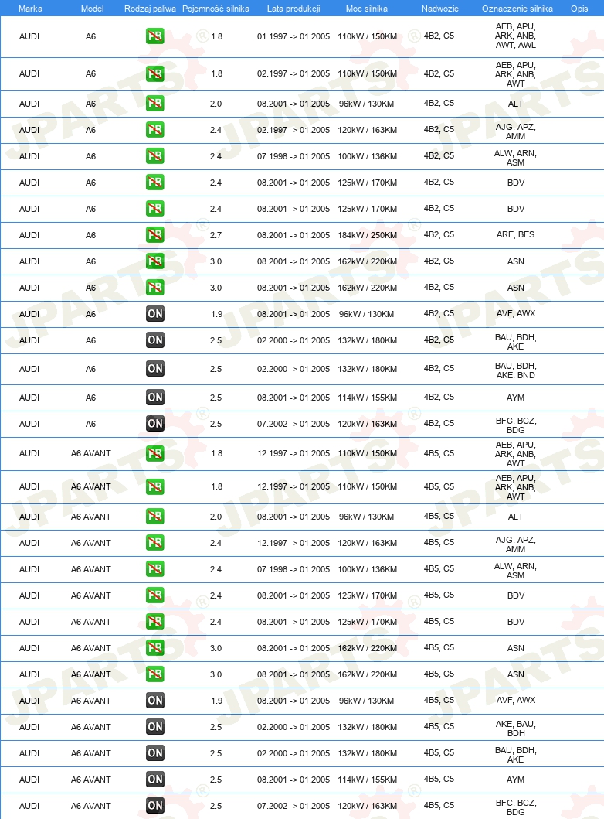Viewport: 604px width, 819px height.
Task: Click petrol icon in A6 AVANT 2.4 AJG, APZ, AMM row
Action: 155,542
